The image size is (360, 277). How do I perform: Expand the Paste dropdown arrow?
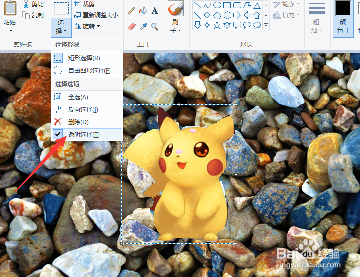(x=10, y=31)
